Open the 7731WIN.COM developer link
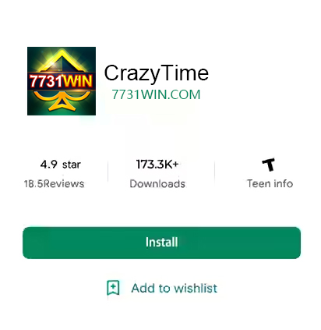This screenshot has width=321, height=330. pos(156,94)
